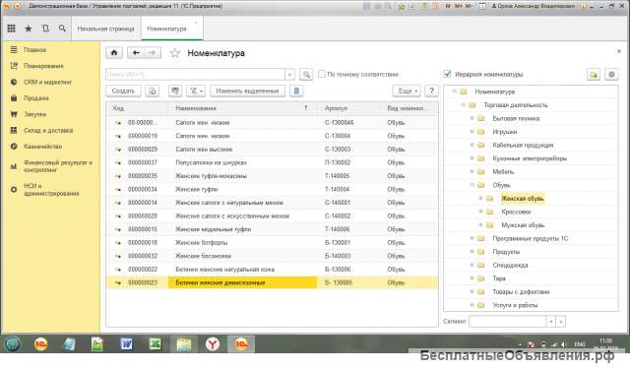Click the search input field
Image resolution: width=630 pixels, height=368 pixels.
[x=195, y=75]
